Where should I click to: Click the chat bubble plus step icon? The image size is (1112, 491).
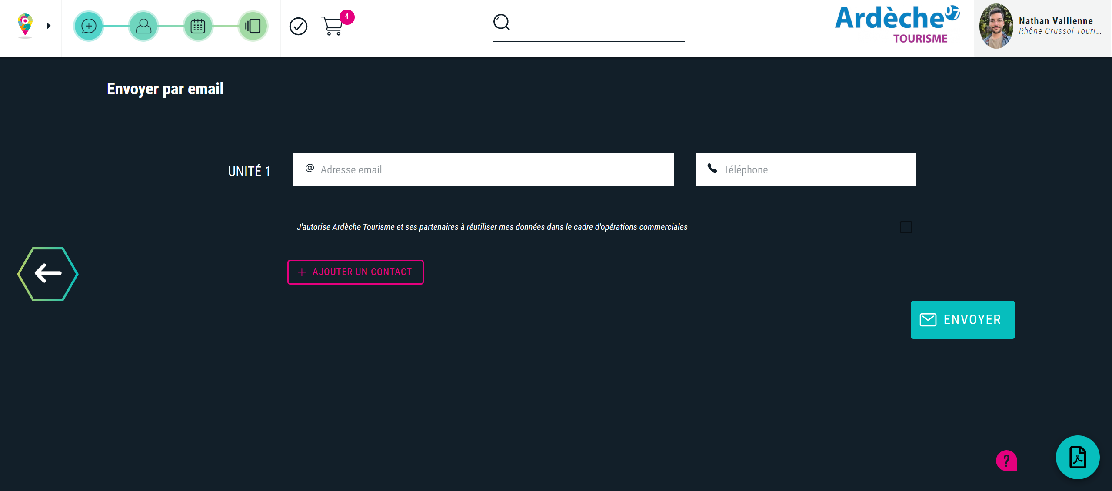click(x=89, y=26)
